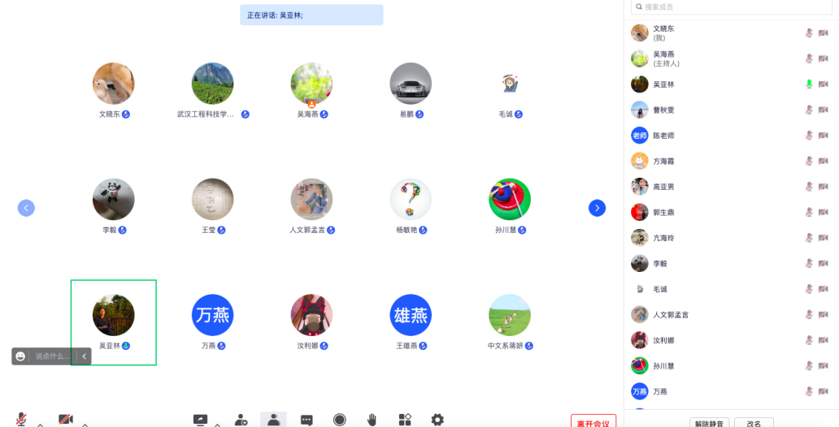
Task: Open audio options arrow beside the microphone button
Action: (x=40, y=425)
